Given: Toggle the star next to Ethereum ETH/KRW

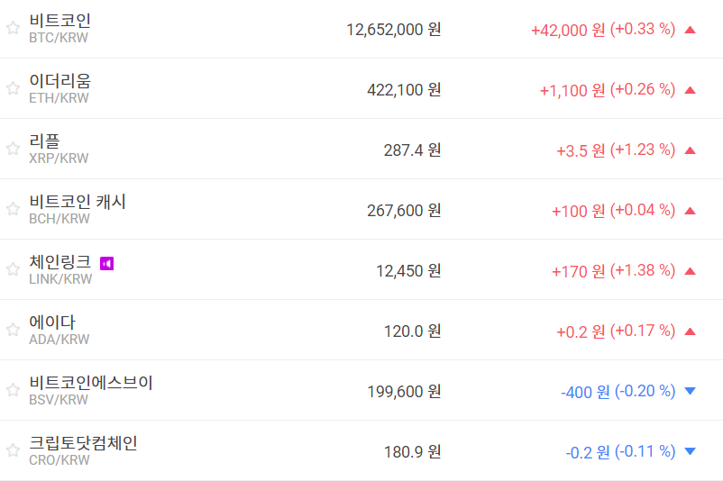Looking at the screenshot, I should click(x=13, y=88).
